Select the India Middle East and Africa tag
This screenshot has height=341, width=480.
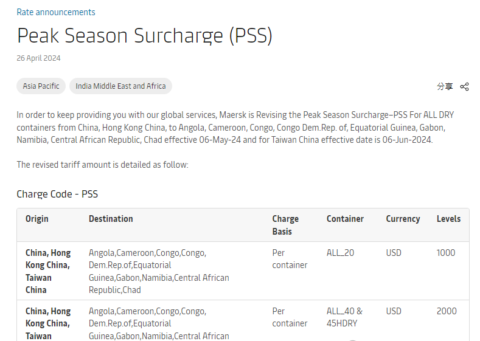pyautogui.click(x=120, y=86)
